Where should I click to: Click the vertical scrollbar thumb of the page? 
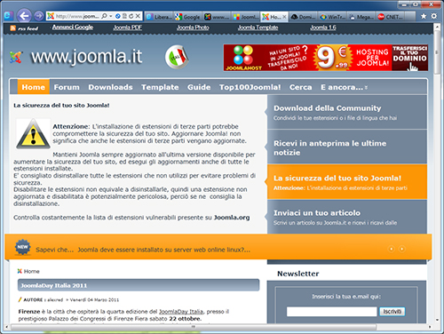coord(437,52)
